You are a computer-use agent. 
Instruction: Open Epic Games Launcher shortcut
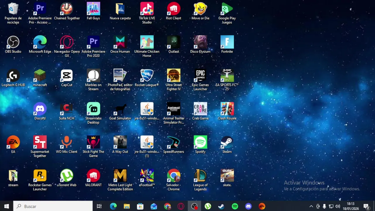pyautogui.click(x=200, y=80)
